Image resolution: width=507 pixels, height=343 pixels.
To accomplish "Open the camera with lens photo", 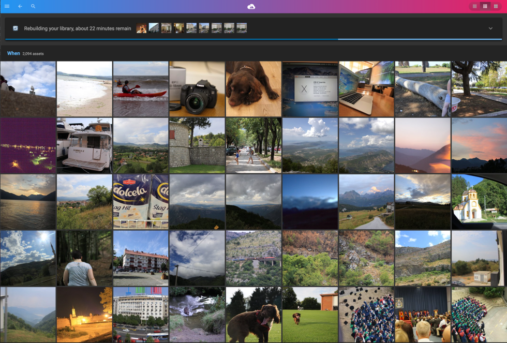I will [197, 88].
